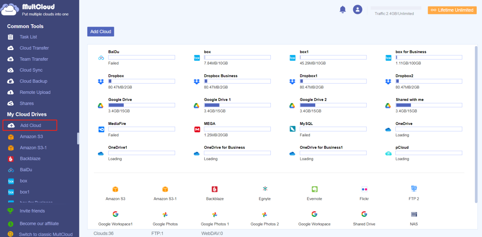The height and width of the screenshot is (237, 482).
Task: Click the Clouds:36 status text
Action: click(x=103, y=234)
